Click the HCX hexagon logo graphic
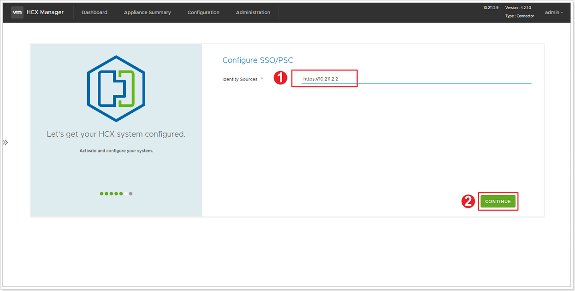This screenshot has height=291, width=575. (x=116, y=89)
